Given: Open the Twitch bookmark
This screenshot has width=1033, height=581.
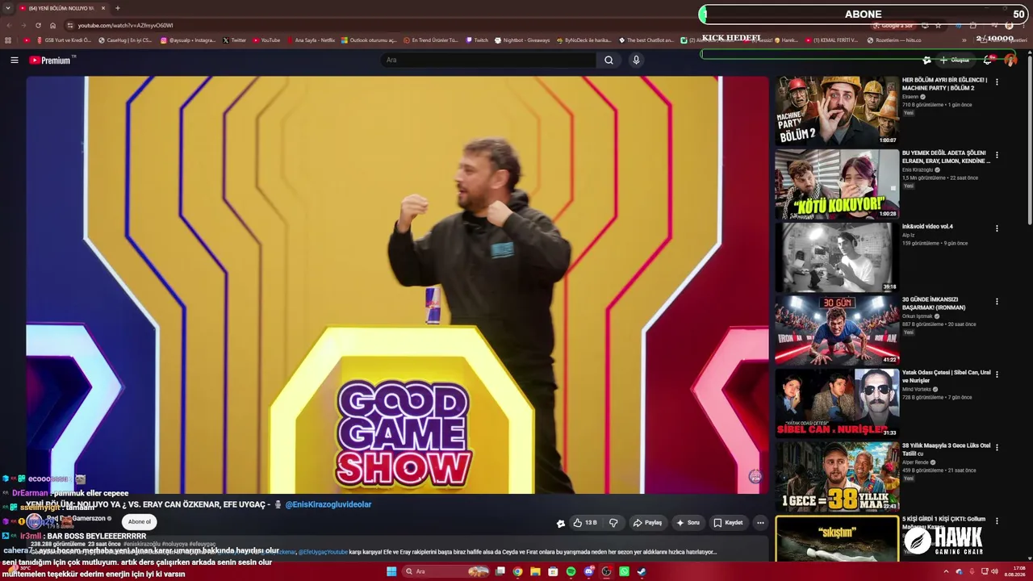Looking at the screenshot, I should click(476, 40).
